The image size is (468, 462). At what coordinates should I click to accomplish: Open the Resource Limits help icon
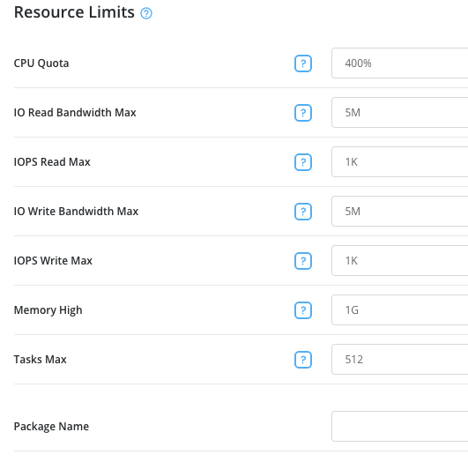[146, 13]
